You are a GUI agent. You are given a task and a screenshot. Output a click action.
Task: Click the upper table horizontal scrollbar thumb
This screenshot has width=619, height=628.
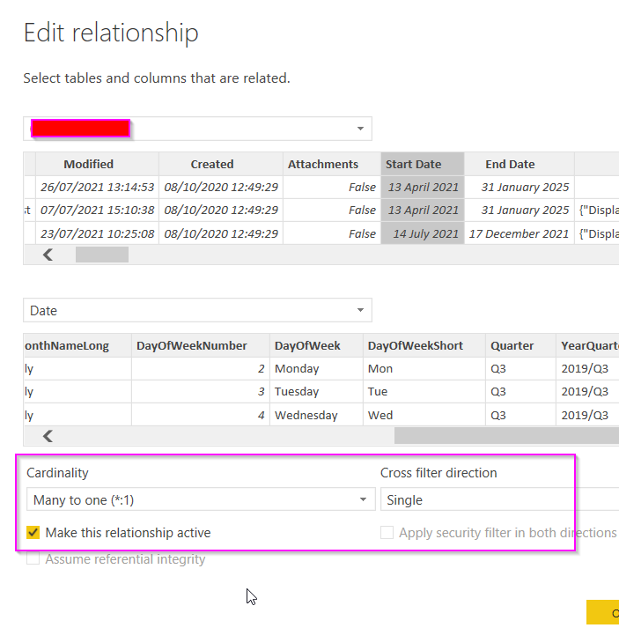pos(102,255)
